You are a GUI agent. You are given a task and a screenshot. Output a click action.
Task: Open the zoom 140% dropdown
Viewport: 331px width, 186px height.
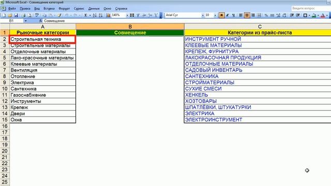coord(127,16)
